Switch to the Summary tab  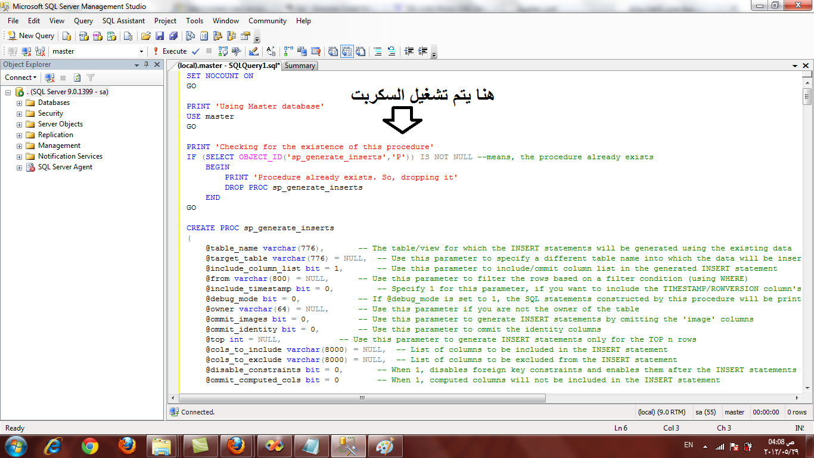pyautogui.click(x=300, y=66)
